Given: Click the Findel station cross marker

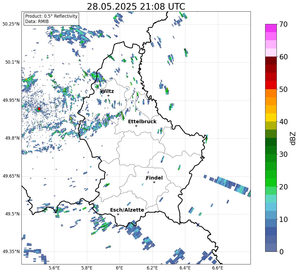Looking at the screenshot, I should (x=154, y=182).
